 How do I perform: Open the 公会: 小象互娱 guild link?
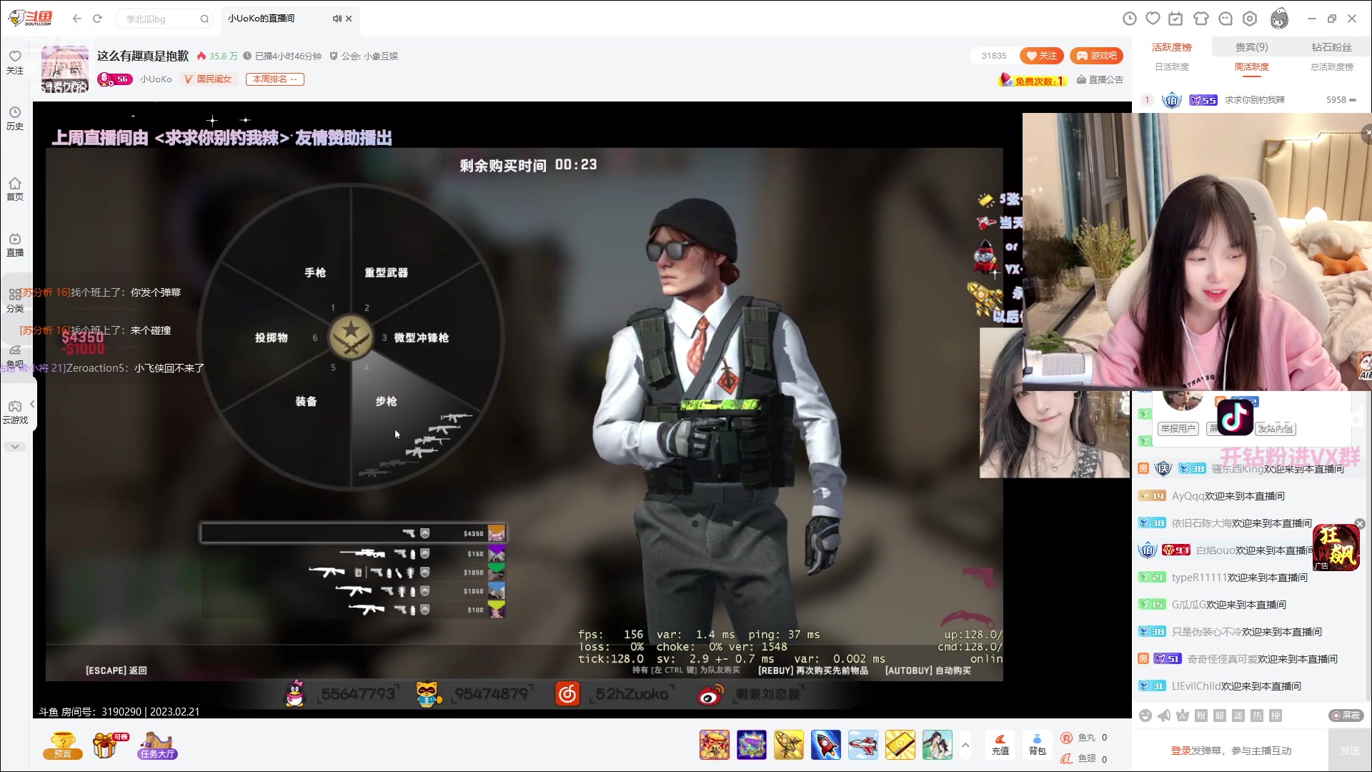tap(364, 56)
